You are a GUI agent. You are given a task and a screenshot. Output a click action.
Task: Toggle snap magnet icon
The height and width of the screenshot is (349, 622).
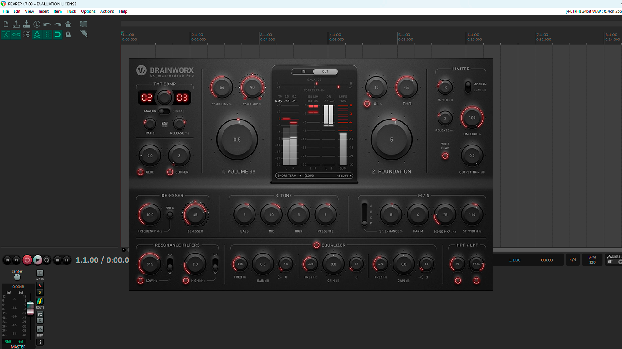pos(58,35)
